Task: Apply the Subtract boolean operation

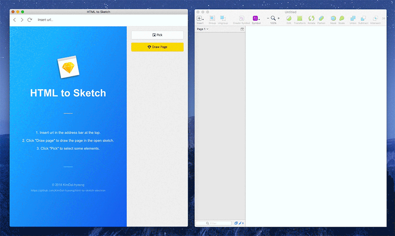Action: click(x=363, y=20)
